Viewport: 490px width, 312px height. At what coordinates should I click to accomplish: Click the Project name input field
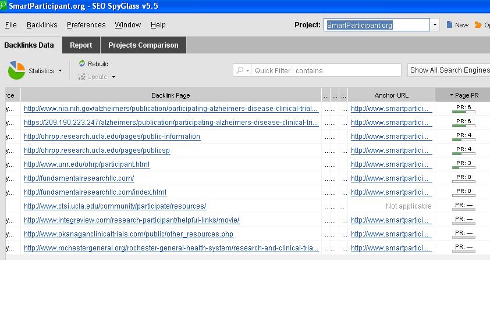pyautogui.click(x=377, y=25)
